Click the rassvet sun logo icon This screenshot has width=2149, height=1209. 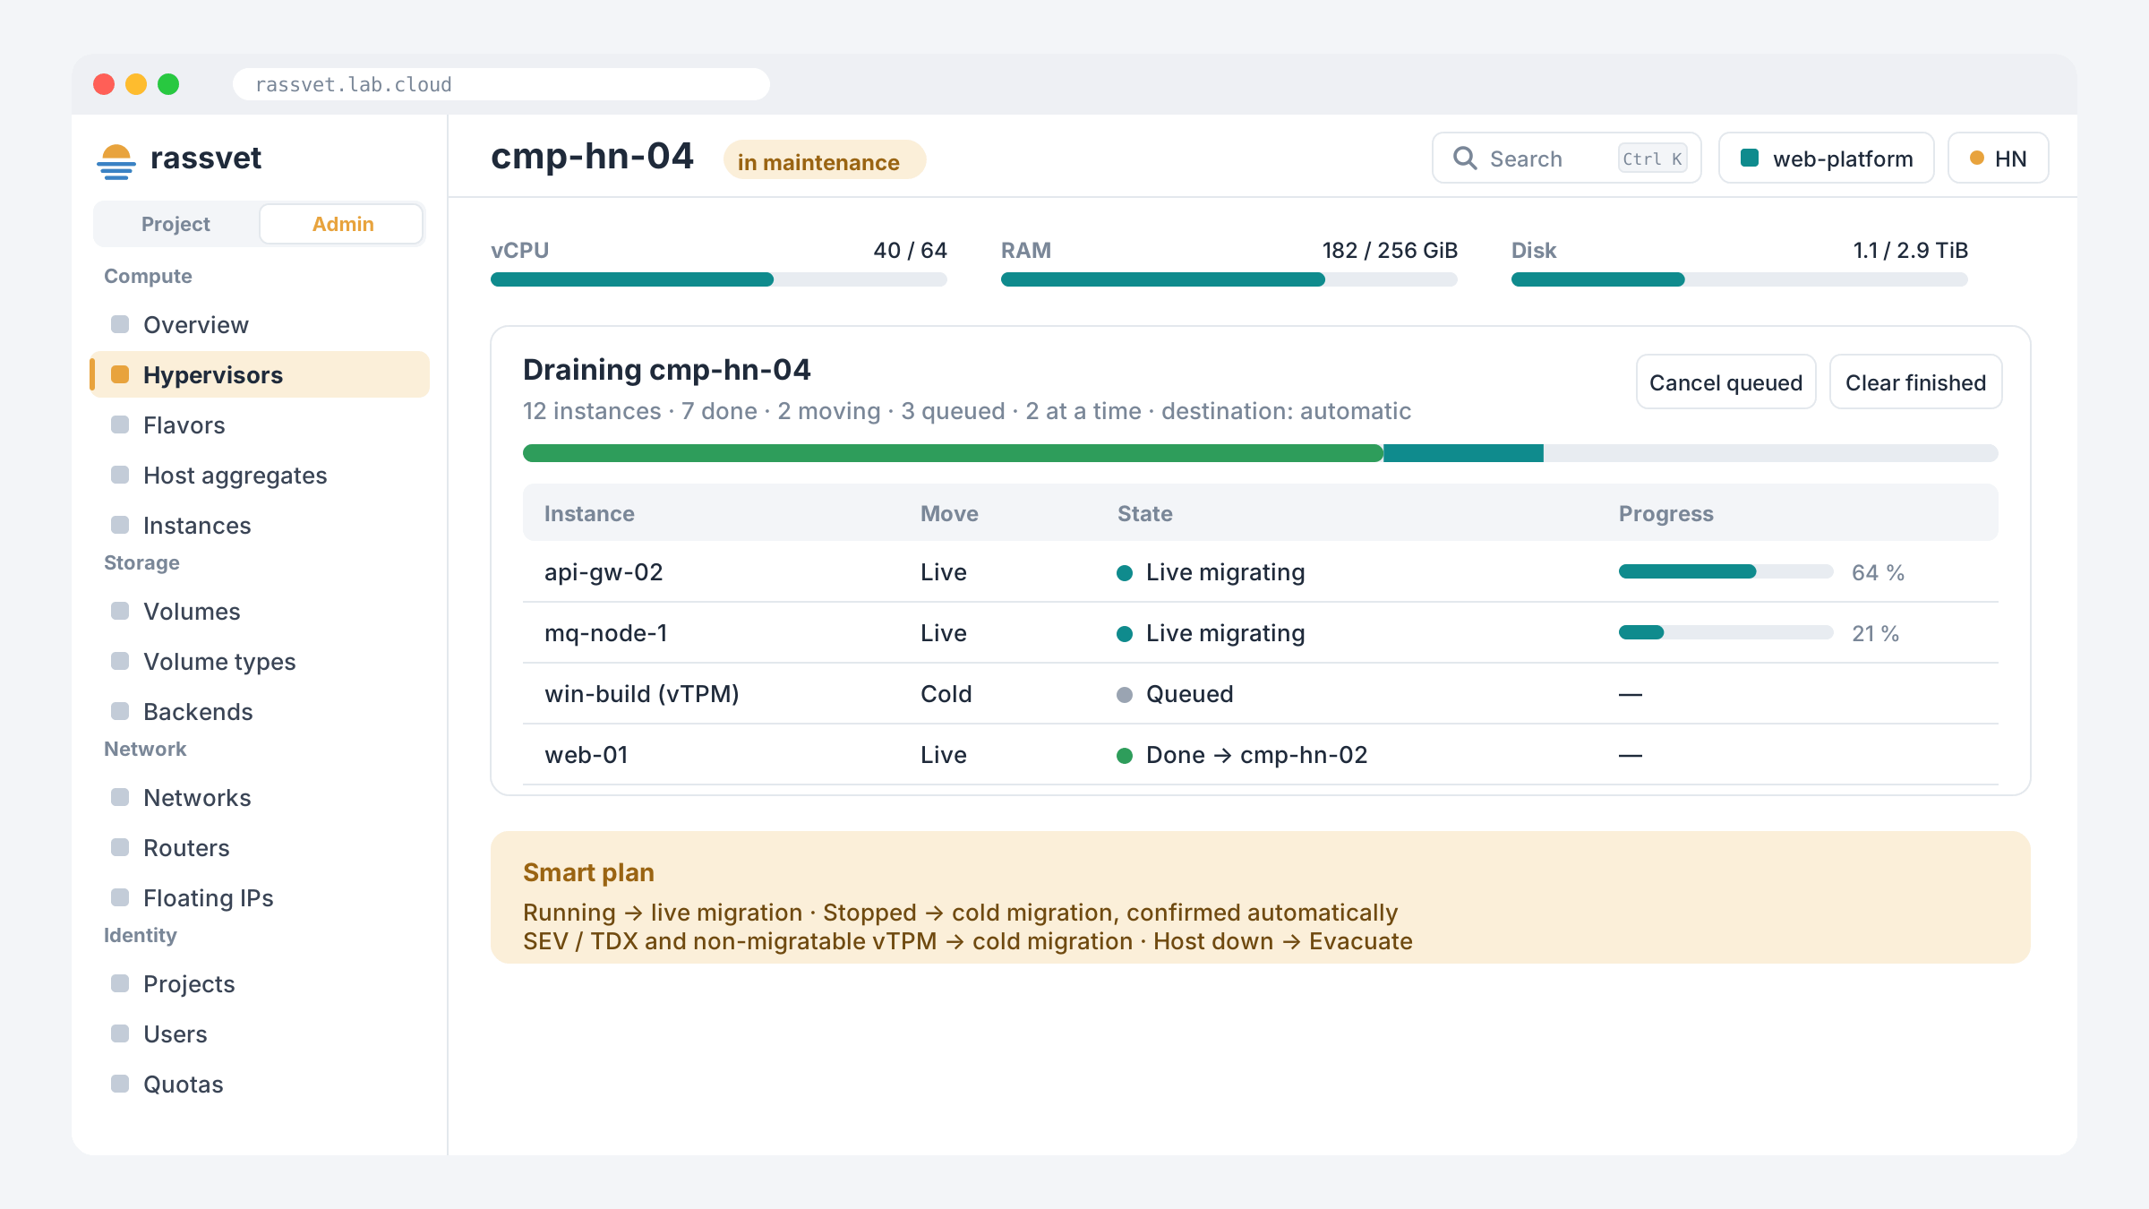click(x=116, y=161)
